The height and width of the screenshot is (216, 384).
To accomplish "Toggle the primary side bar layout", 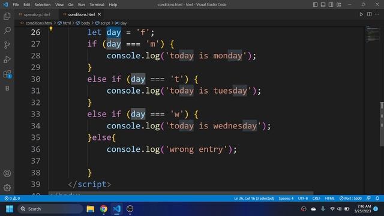I will [315, 5].
